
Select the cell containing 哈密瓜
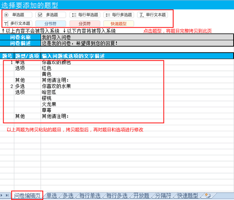coord(49,92)
